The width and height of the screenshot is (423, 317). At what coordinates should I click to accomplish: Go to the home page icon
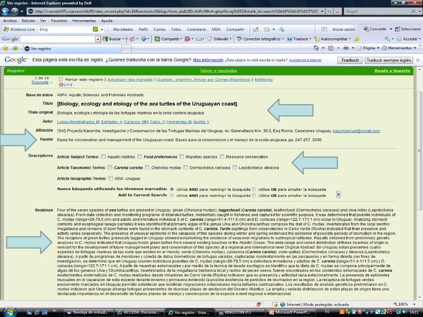(x=316, y=48)
